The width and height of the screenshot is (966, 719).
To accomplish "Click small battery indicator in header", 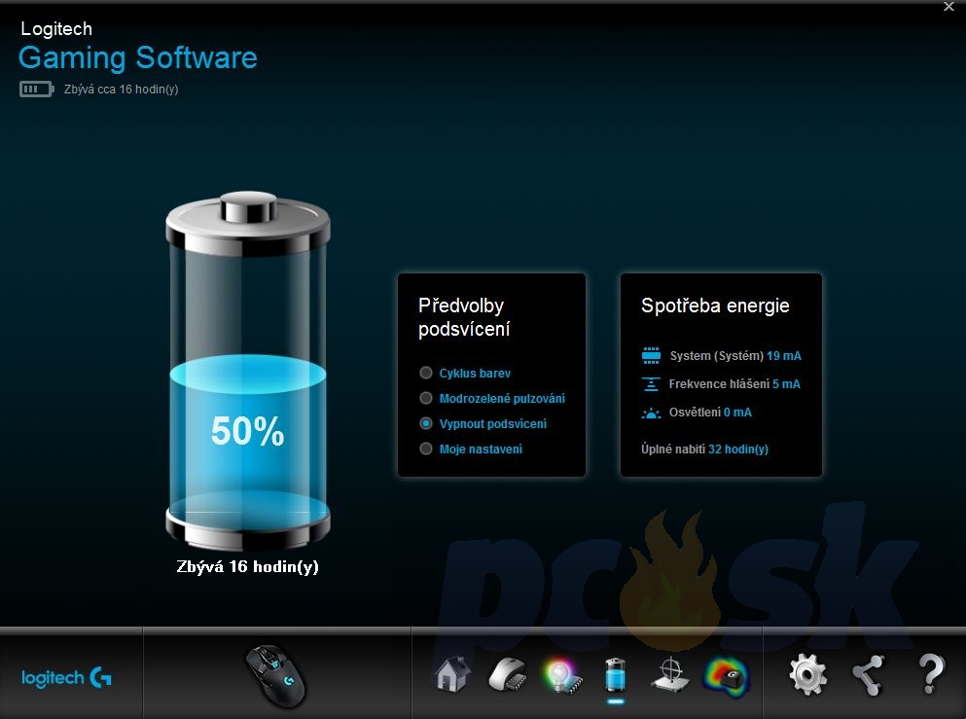I will [36, 90].
